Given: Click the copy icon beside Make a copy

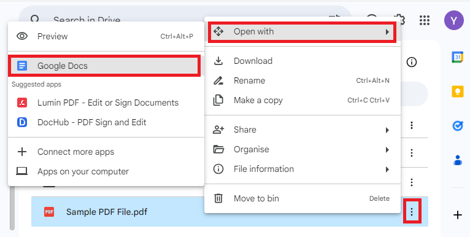Looking at the screenshot, I should 218,100.
